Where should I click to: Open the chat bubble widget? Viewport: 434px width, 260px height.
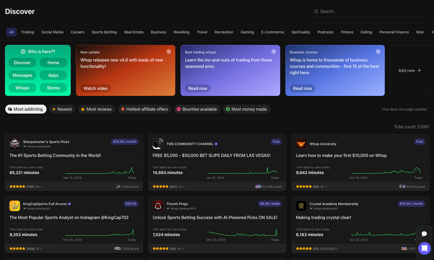424,234
